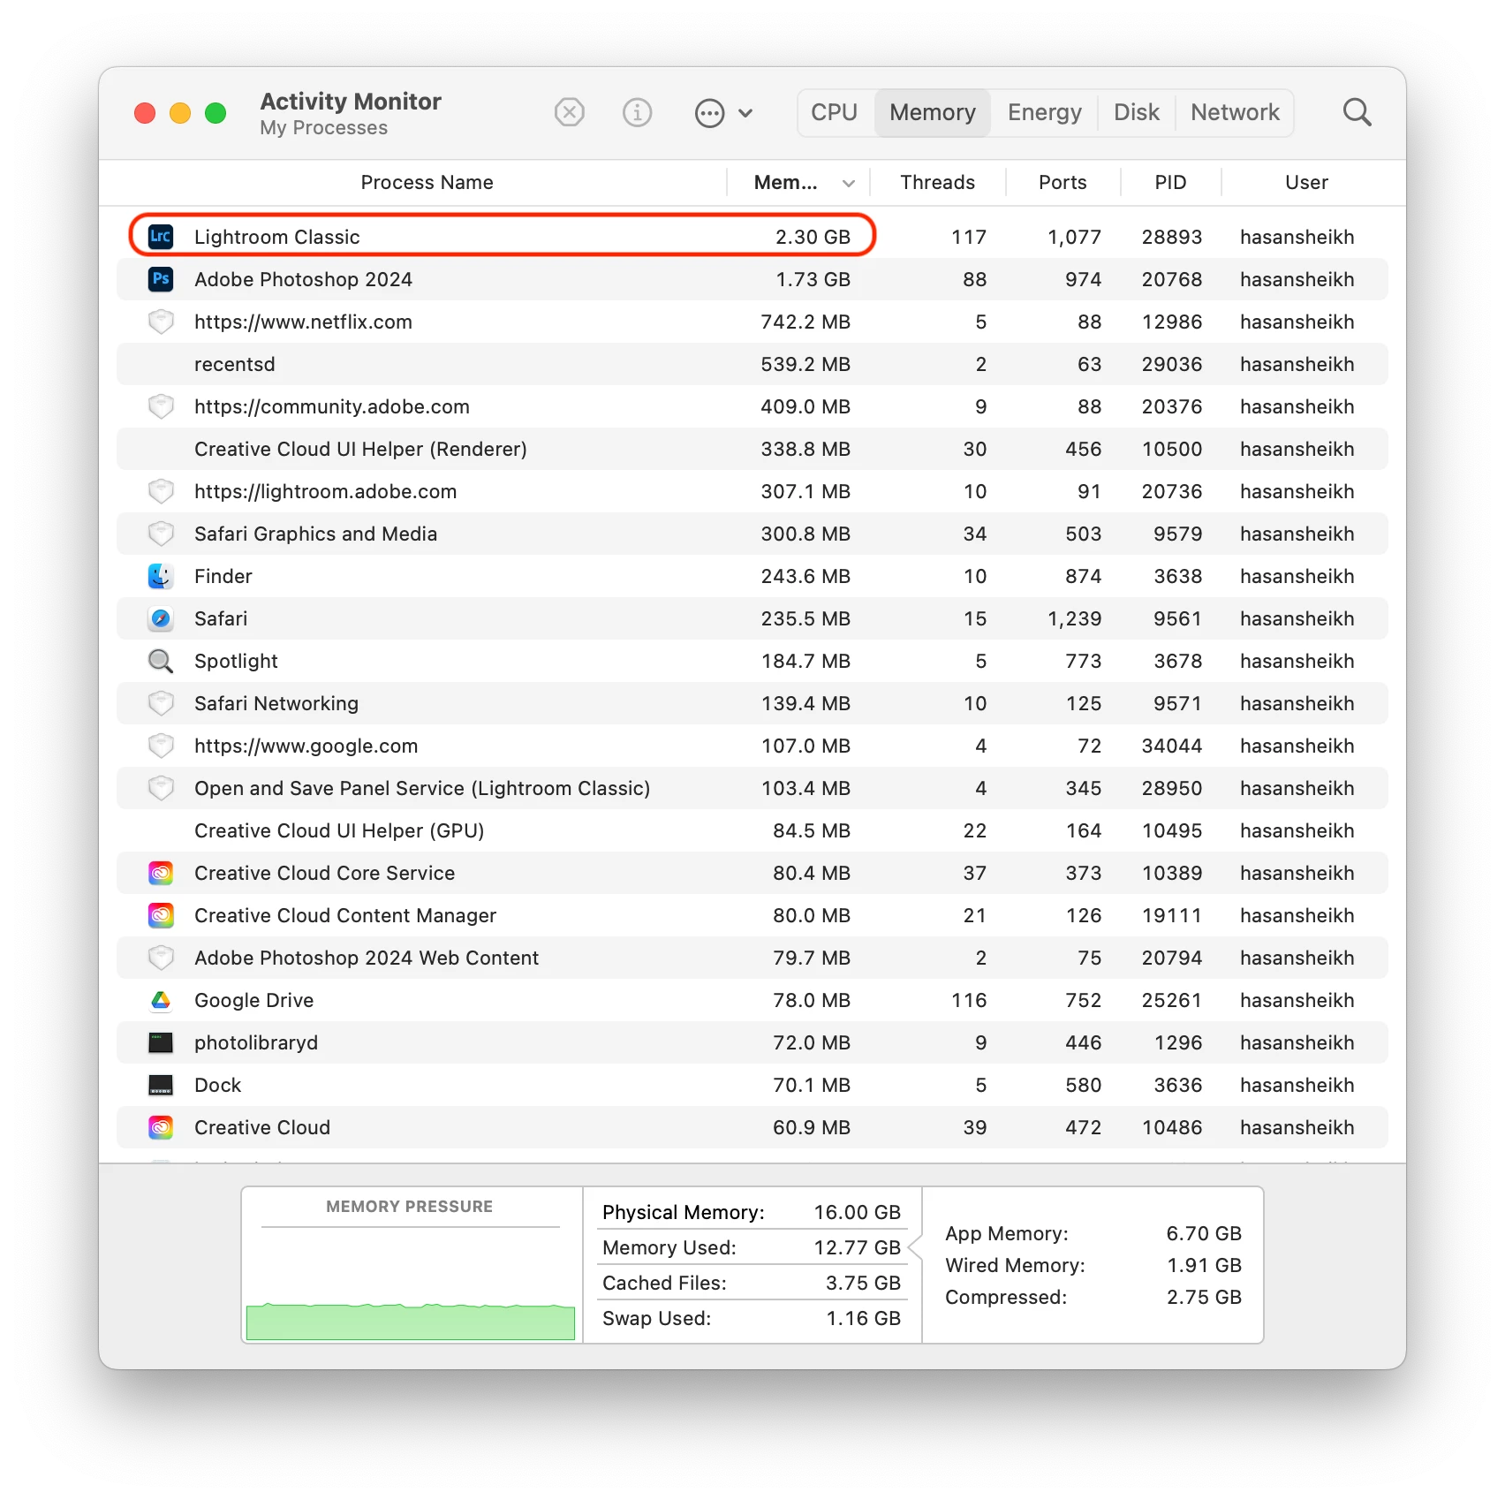1505x1500 pixels.
Task: Click Finder PID 3638
Action: coord(1177,576)
